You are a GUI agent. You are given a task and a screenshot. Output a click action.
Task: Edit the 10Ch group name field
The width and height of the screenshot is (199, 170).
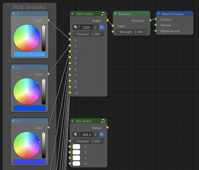tap(86, 27)
